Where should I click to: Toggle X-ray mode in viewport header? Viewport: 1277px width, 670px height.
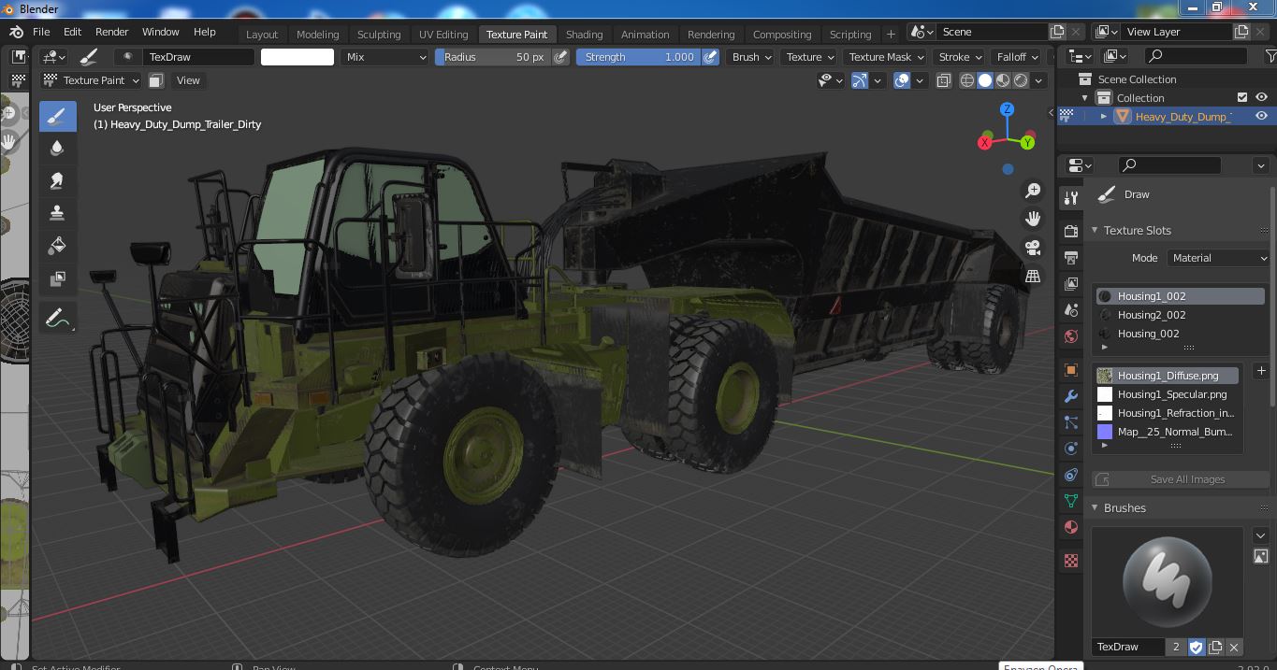coord(944,80)
